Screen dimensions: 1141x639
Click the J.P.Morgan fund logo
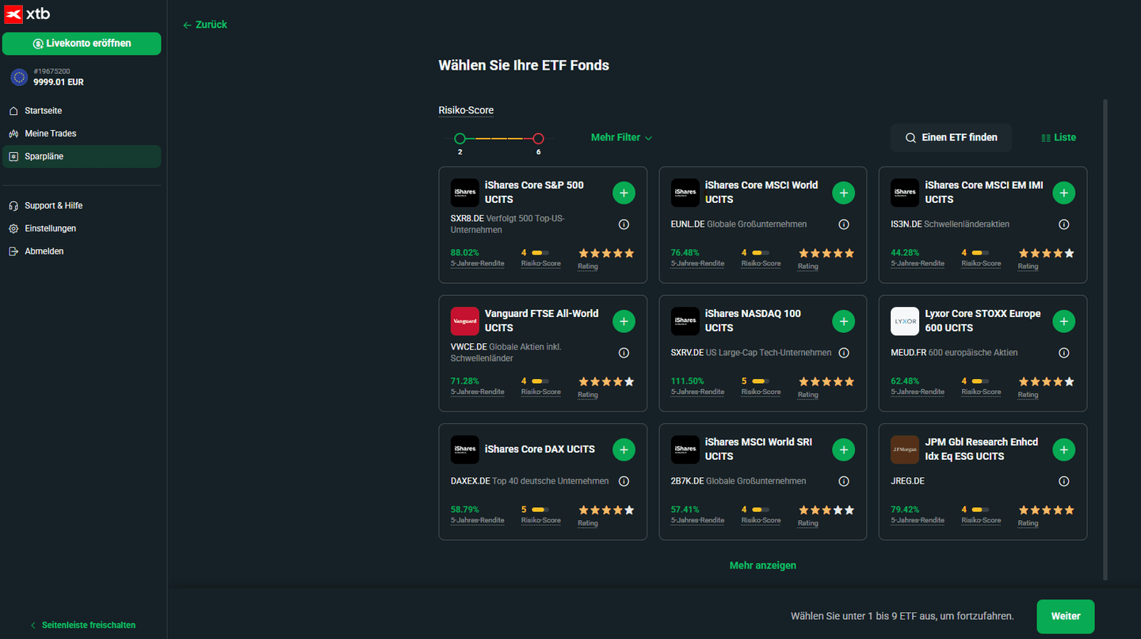tap(905, 450)
